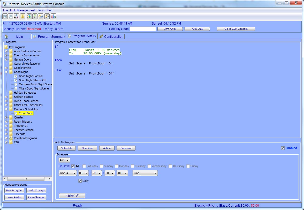This screenshot has height=210, width=304.
Task: Open the And operator dropdown
Action: pyautogui.click(x=64, y=160)
